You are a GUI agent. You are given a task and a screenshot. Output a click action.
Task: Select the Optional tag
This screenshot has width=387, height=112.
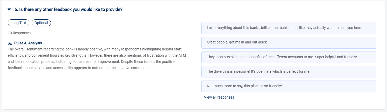click(41, 23)
